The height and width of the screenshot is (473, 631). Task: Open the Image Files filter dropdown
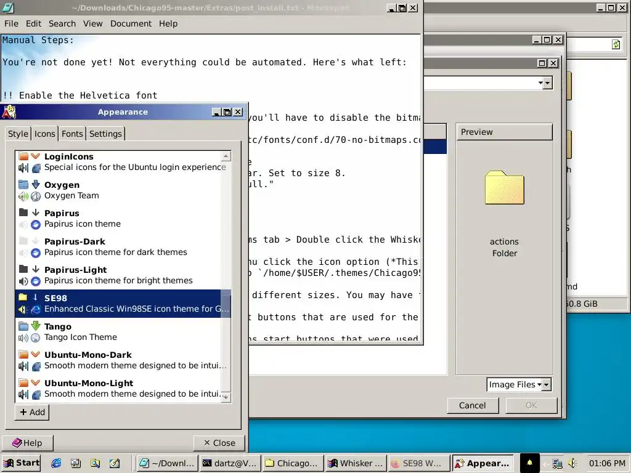point(519,384)
